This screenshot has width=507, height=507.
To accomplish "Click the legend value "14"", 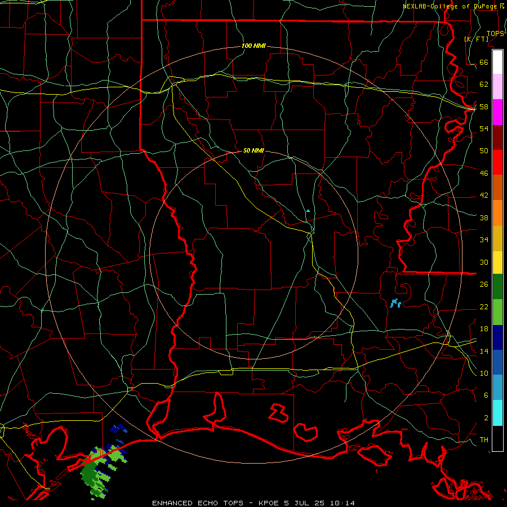I will (484, 351).
